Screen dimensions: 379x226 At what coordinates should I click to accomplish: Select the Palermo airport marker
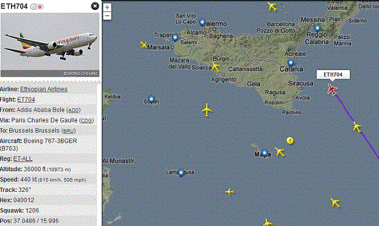(202, 22)
